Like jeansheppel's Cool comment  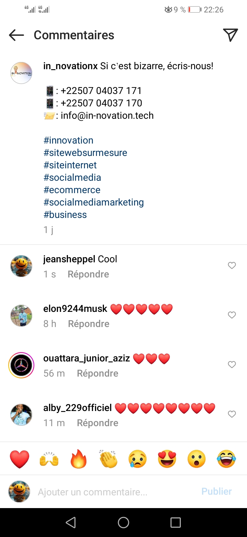coord(232,265)
